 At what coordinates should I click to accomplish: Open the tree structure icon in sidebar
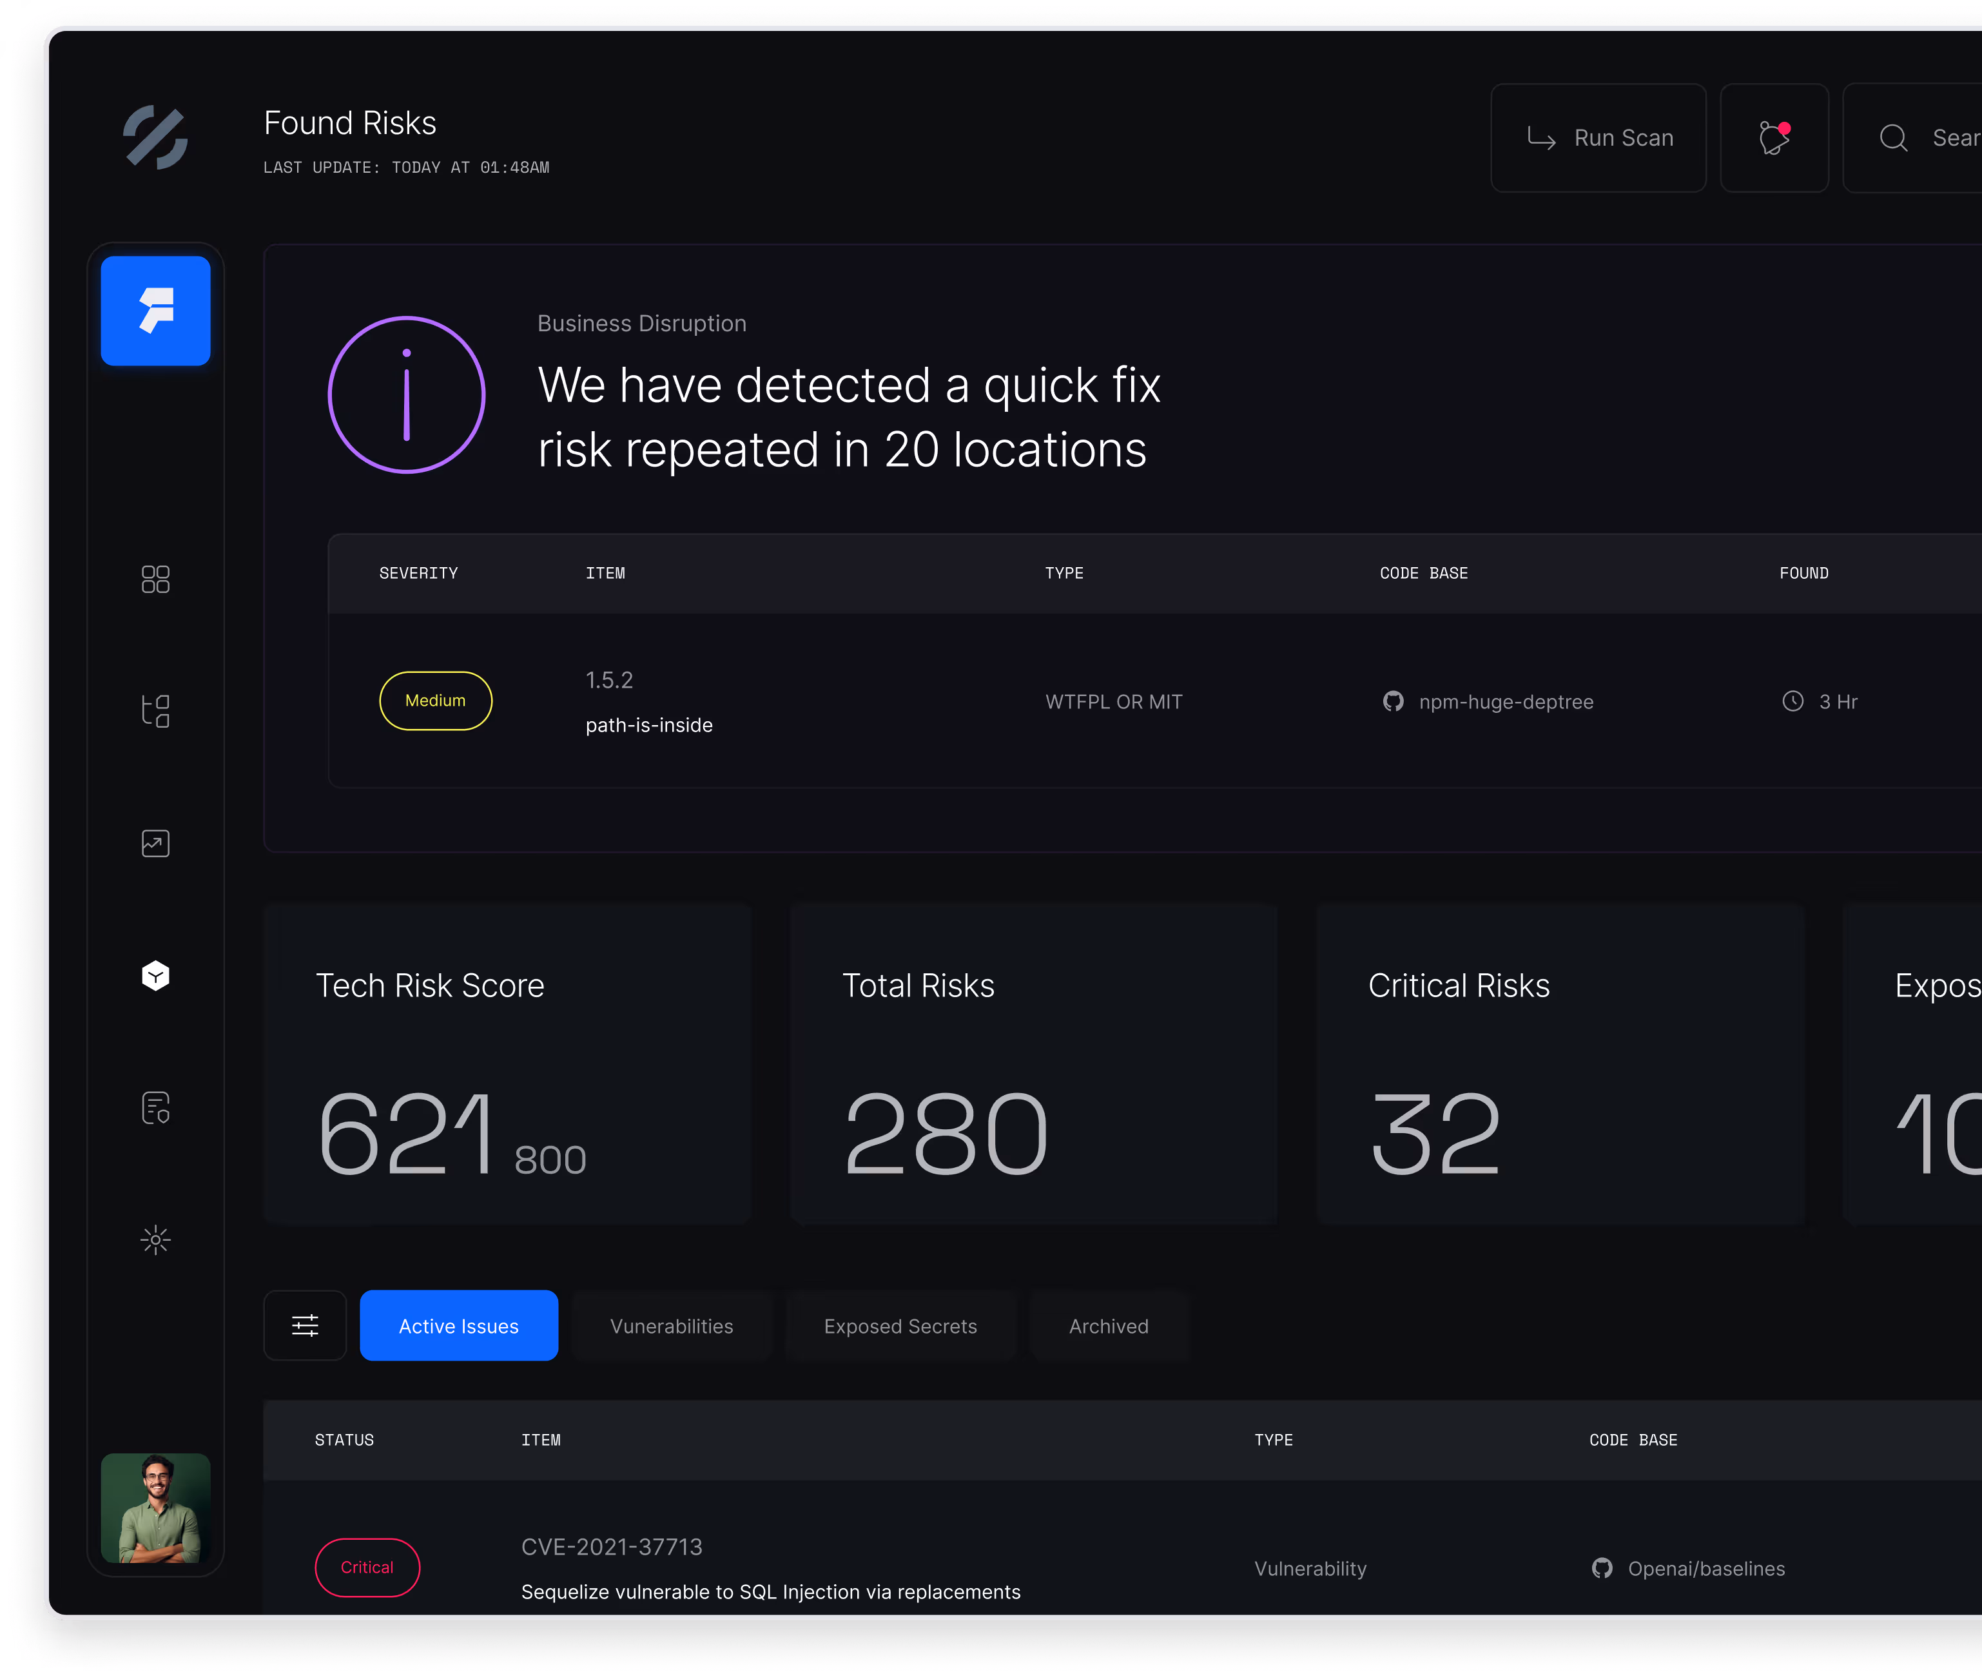[x=155, y=711]
